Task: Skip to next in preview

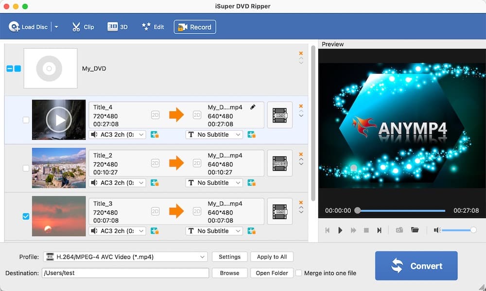Action: click(379, 230)
